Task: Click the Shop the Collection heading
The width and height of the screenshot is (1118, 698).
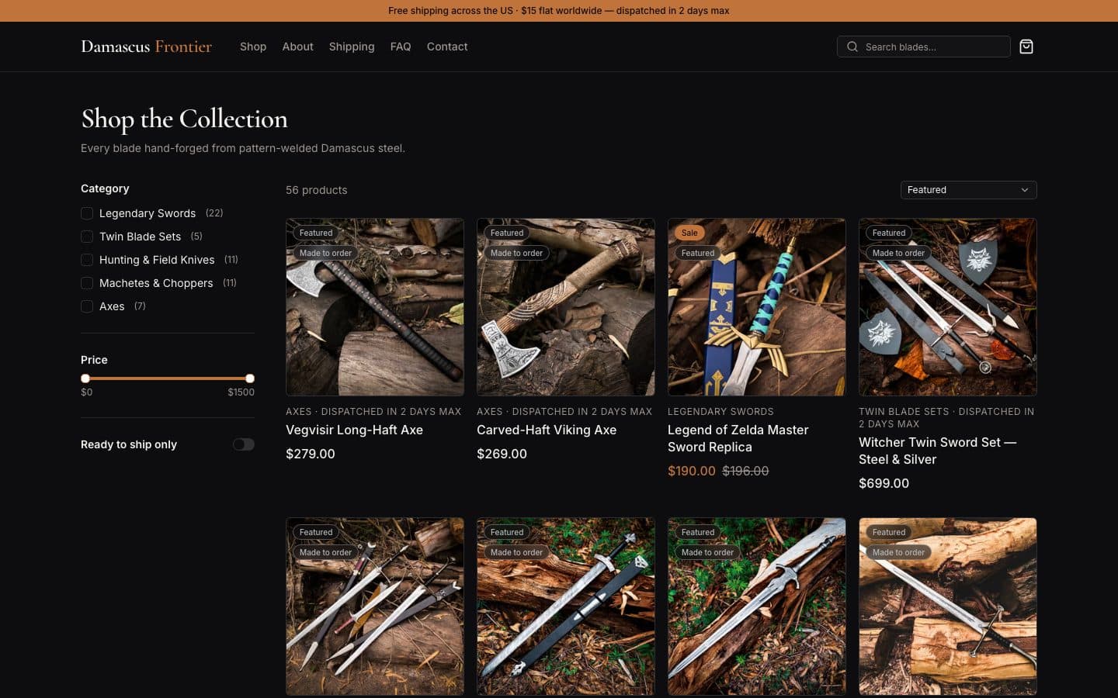Action: [x=184, y=119]
